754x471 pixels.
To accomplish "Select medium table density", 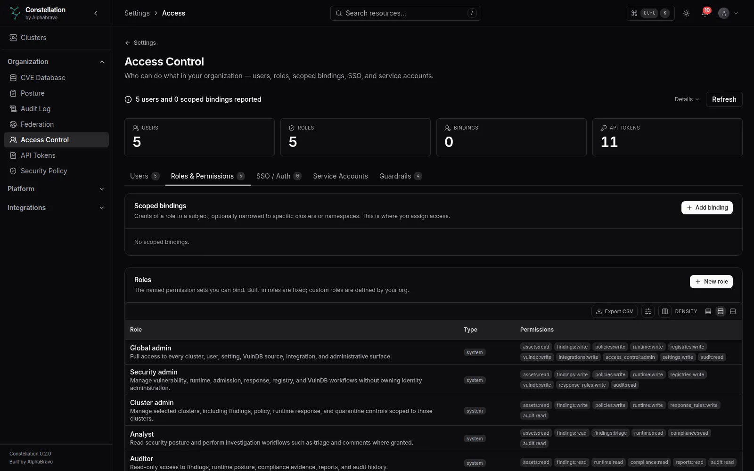I will pos(721,311).
